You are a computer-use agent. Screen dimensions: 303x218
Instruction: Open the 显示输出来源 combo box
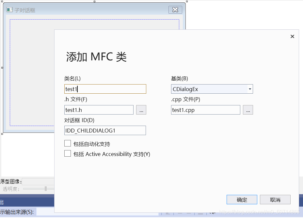[x=97, y=212]
